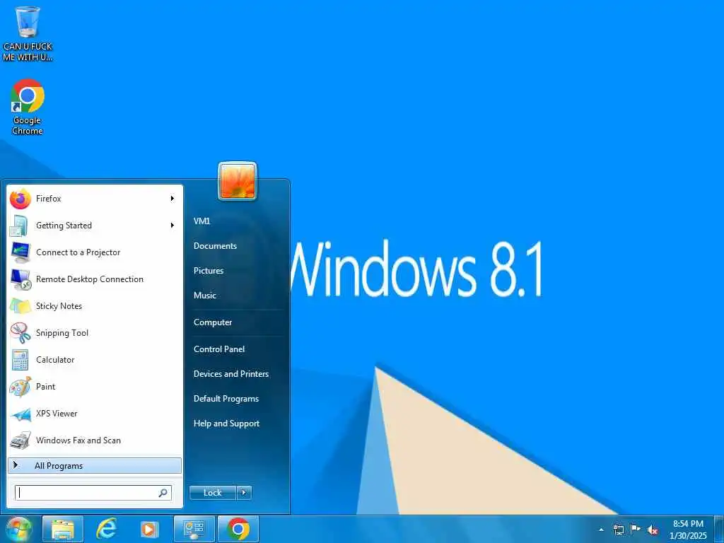Open Calculator

pos(95,360)
